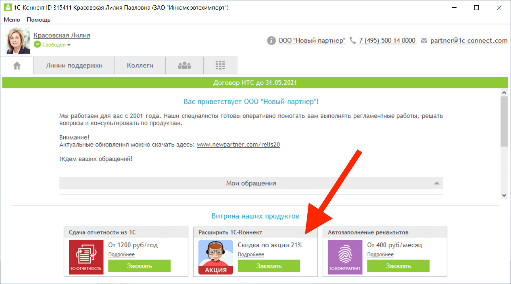Click the scrollbar down arrow

tap(504, 195)
